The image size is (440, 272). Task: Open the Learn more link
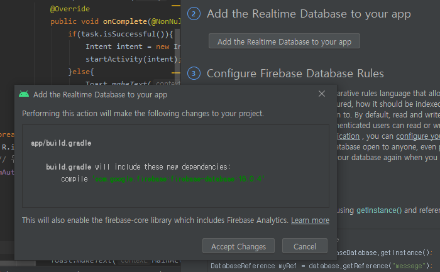pos(310,220)
